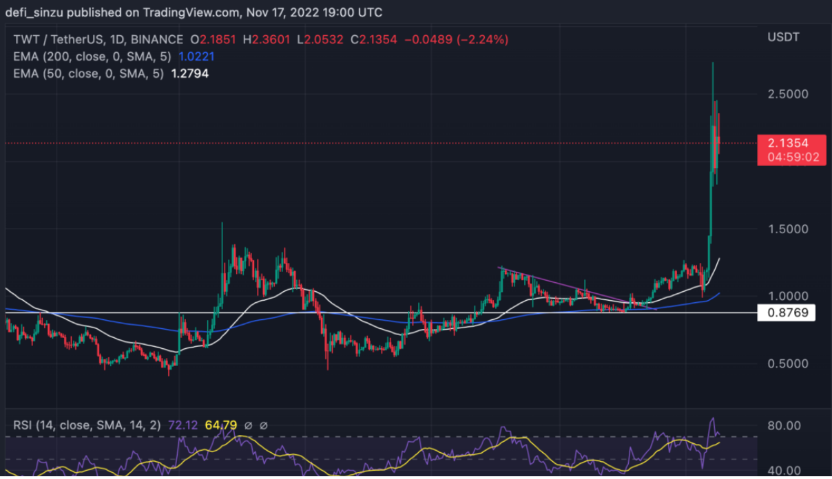Click the 40.00 RSI axis label

[784, 471]
